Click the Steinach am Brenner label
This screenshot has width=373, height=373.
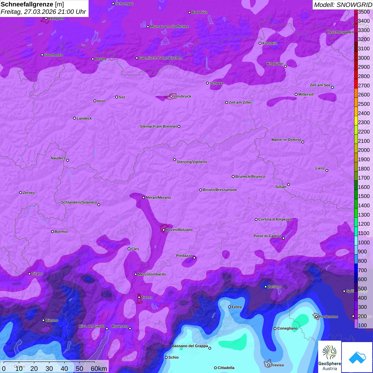tap(159, 126)
